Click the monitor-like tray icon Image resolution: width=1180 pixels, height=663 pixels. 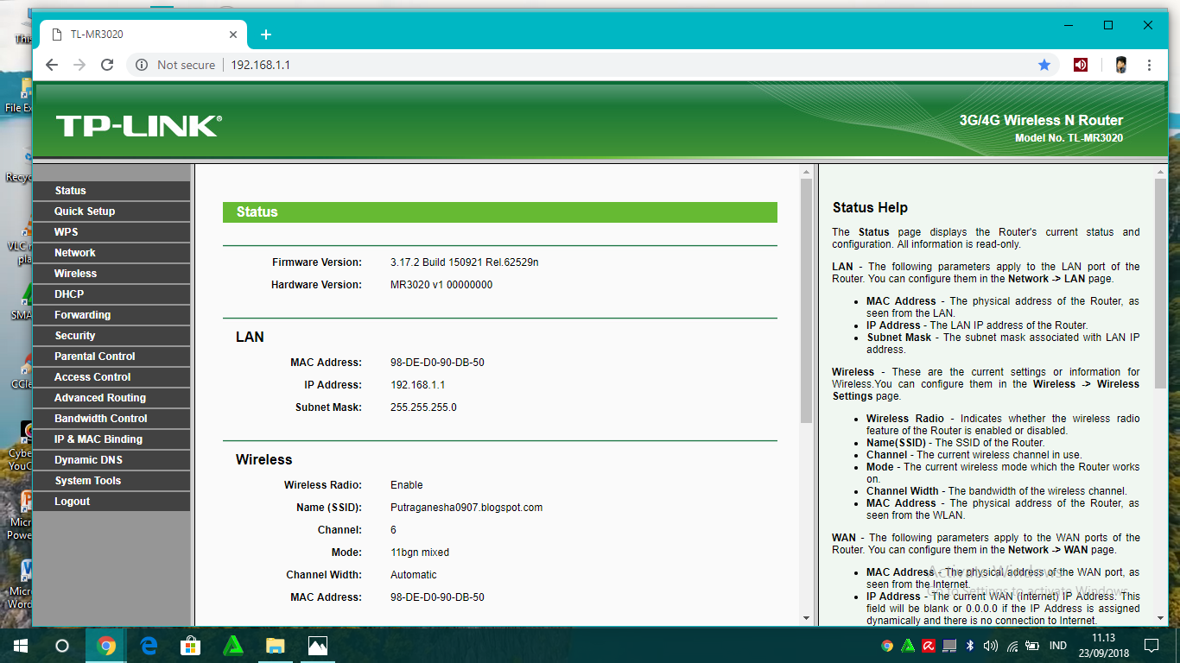tap(949, 645)
